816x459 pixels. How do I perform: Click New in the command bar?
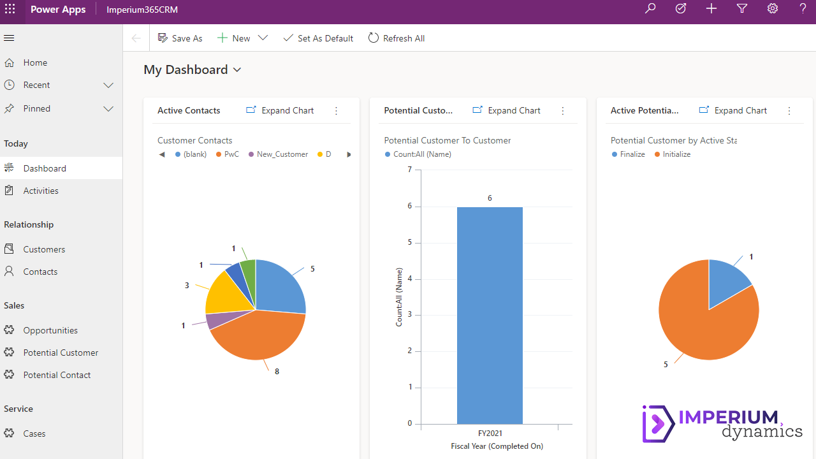pos(234,38)
